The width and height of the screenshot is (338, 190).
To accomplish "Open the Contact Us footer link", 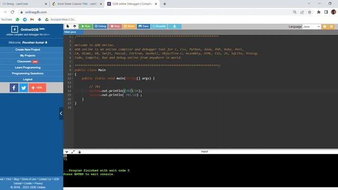I will pyautogui.click(x=44, y=179).
